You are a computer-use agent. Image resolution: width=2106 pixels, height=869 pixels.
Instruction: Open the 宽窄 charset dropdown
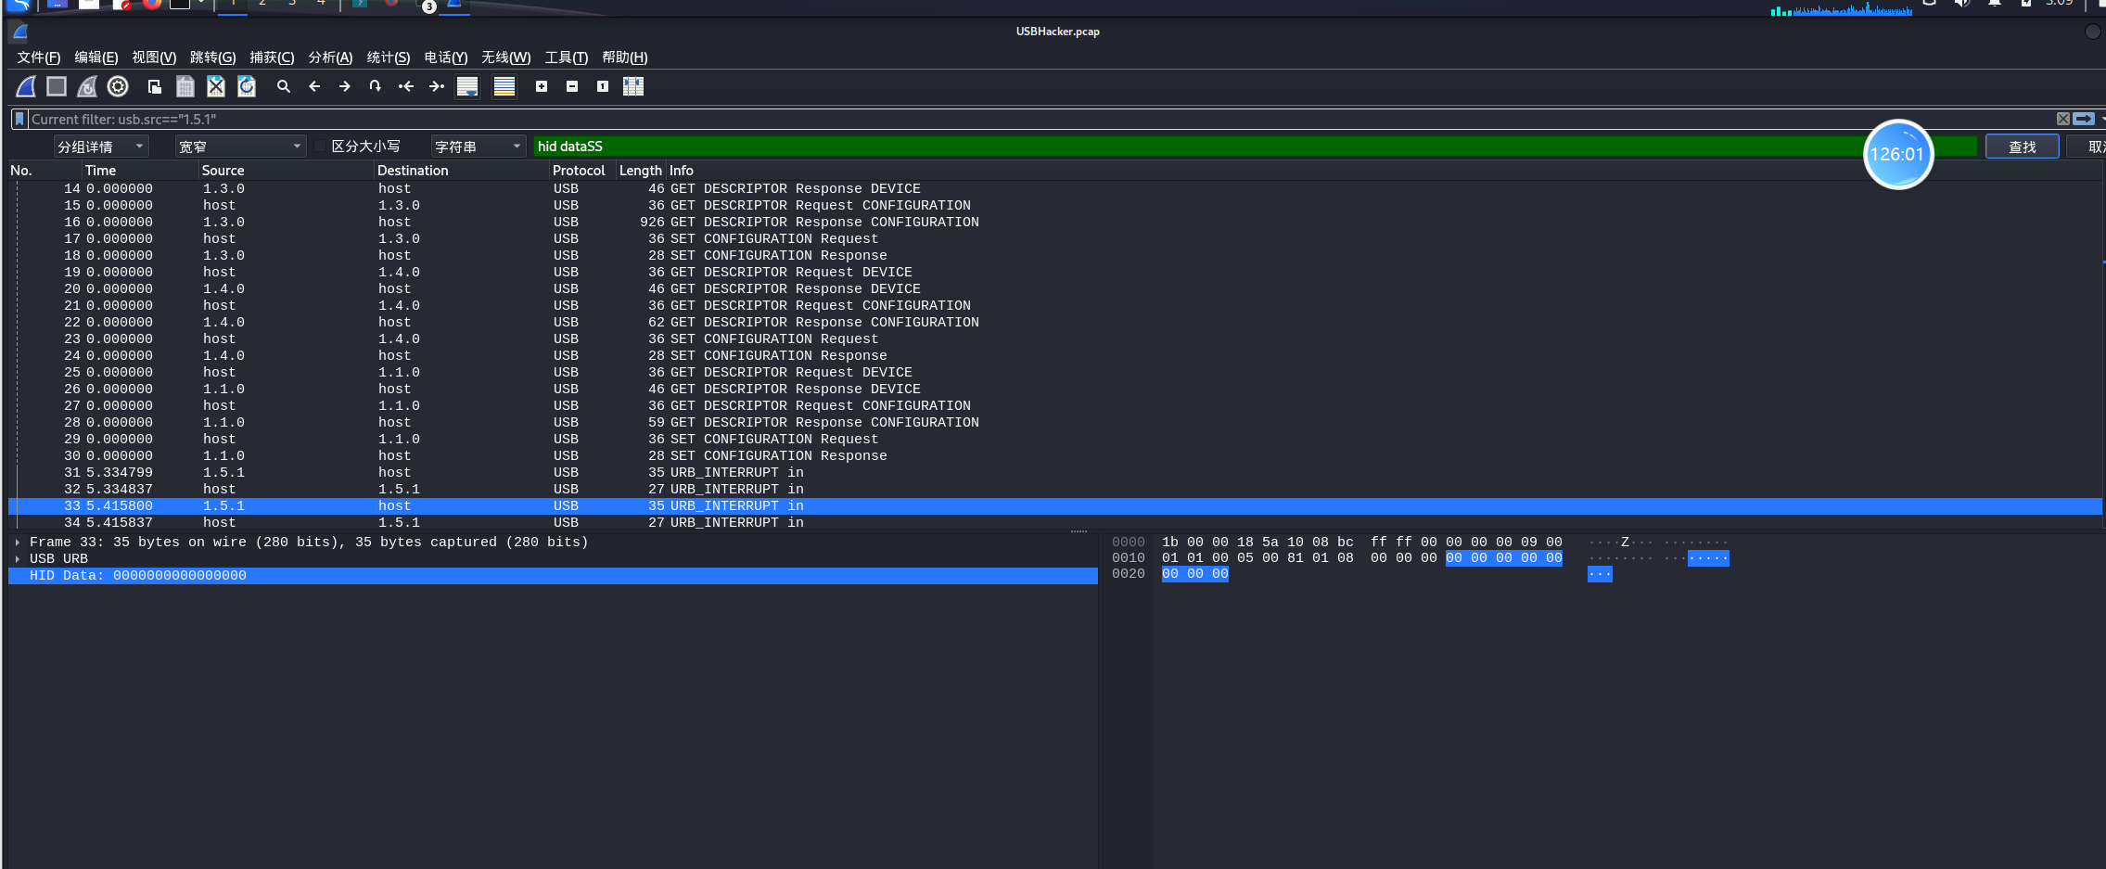(240, 147)
